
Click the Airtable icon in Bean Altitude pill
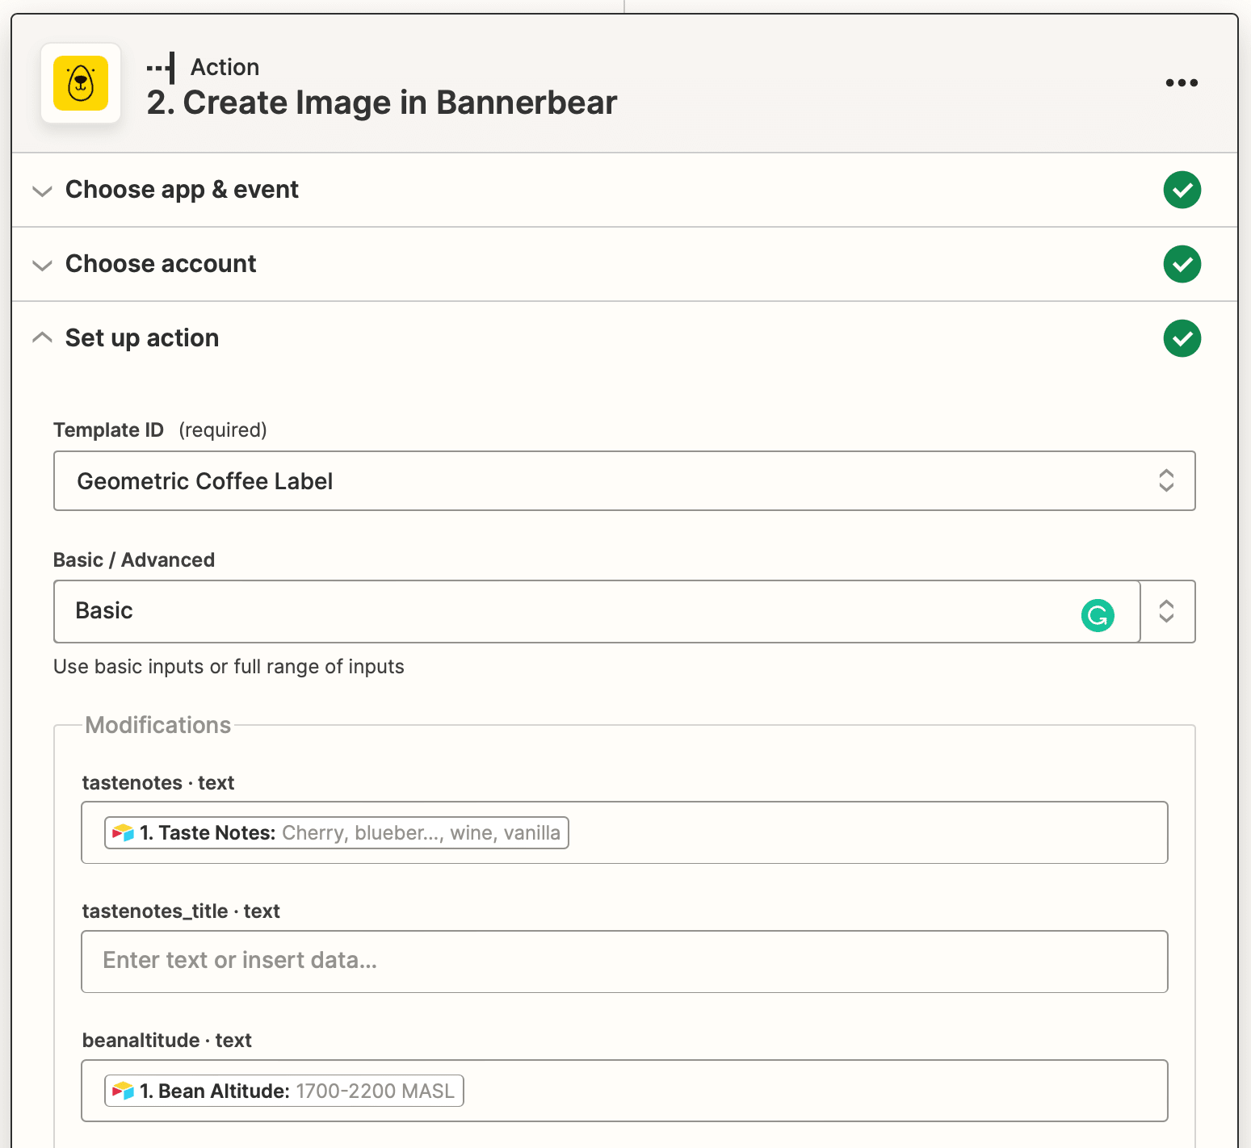124,1091
